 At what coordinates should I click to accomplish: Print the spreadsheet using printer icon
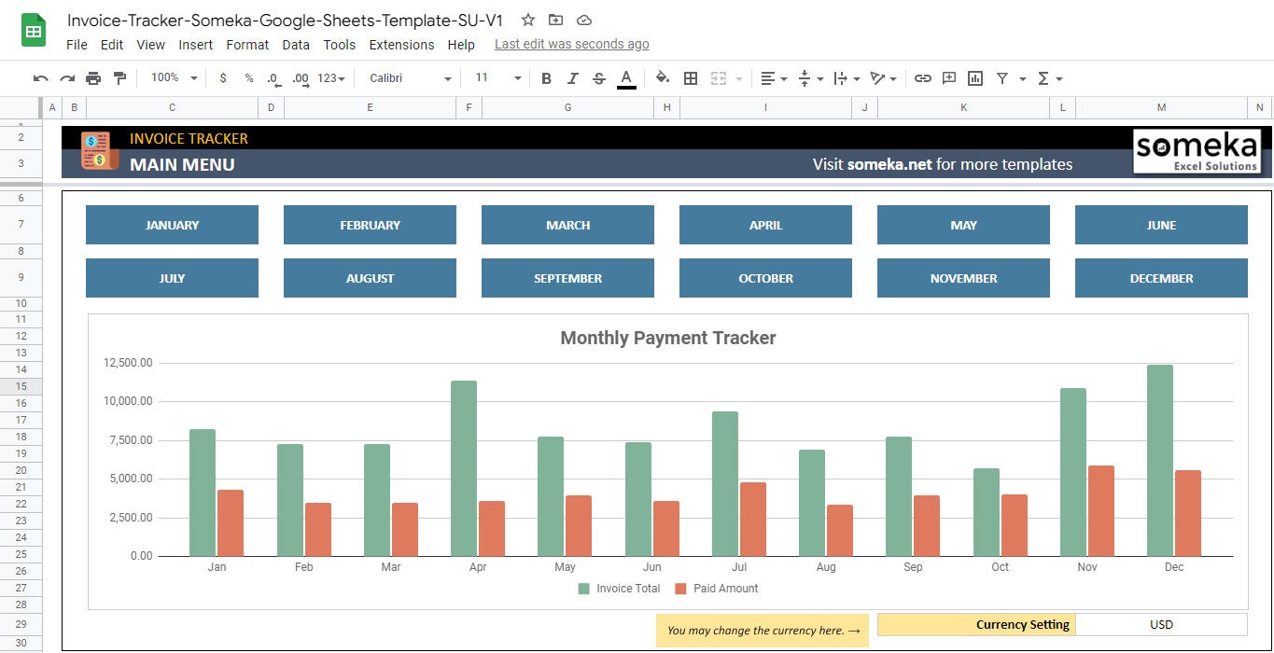click(93, 78)
